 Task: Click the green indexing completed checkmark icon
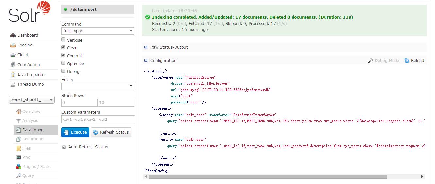[x=148, y=17]
